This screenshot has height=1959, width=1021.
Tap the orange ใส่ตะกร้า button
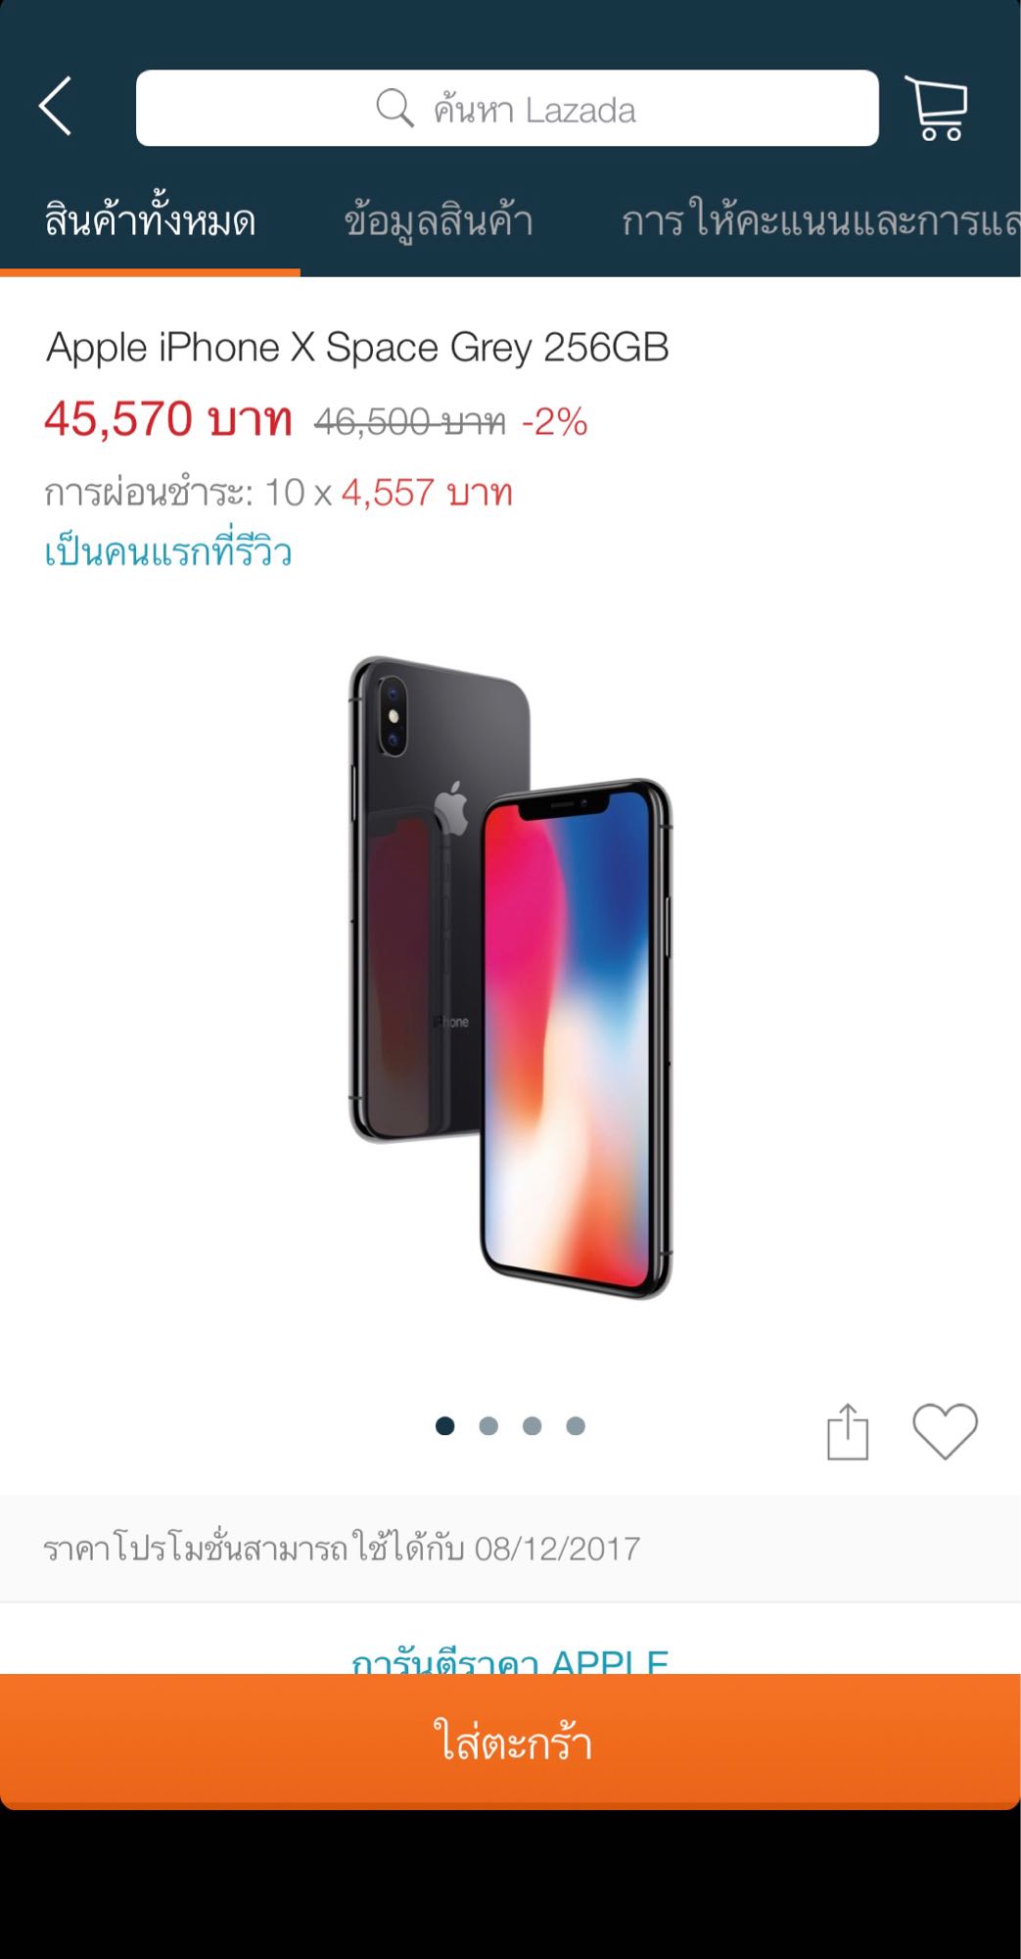[x=510, y=1742]
